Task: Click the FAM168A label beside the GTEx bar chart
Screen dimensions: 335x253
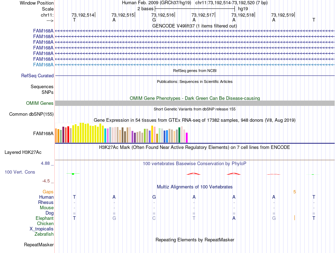Action: [43, 134]
